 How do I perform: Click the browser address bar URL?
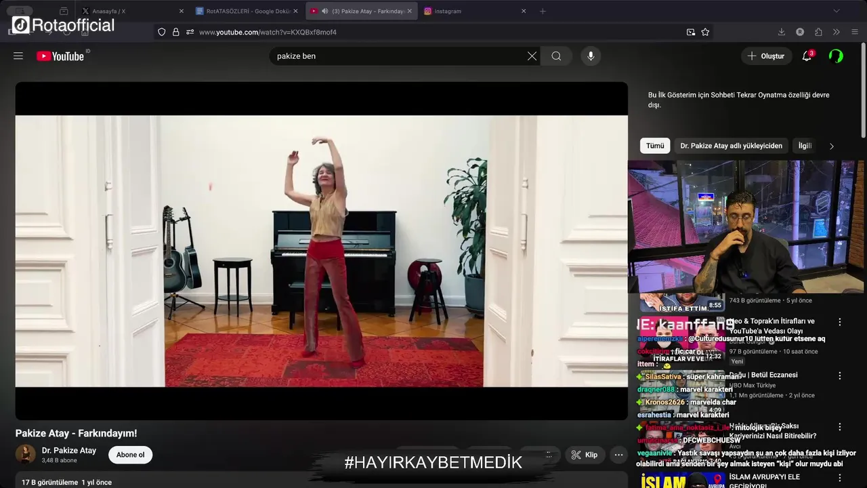point(268,32)
